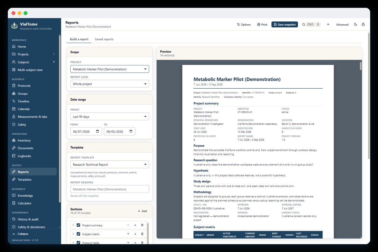This screenshot has height=252, width=378.
Task: Grab the Subject matrix drag handle
Action: click(73, 234)
